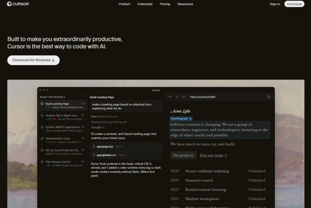Select the Plan Mission Control task
The image size is (311, 208).
[x=62, y=164]
